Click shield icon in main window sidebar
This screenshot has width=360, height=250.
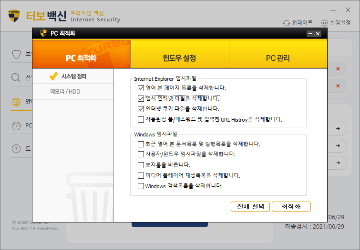pos(16,54)
